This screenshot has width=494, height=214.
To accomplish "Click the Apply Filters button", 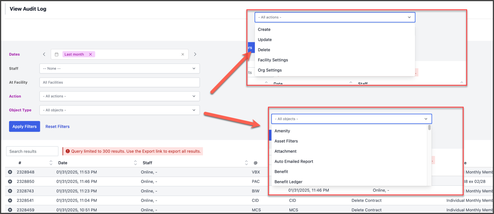I will 25,127.
